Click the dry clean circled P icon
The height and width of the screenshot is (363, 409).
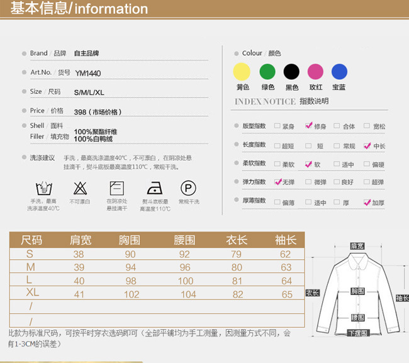tap(188, 187)
